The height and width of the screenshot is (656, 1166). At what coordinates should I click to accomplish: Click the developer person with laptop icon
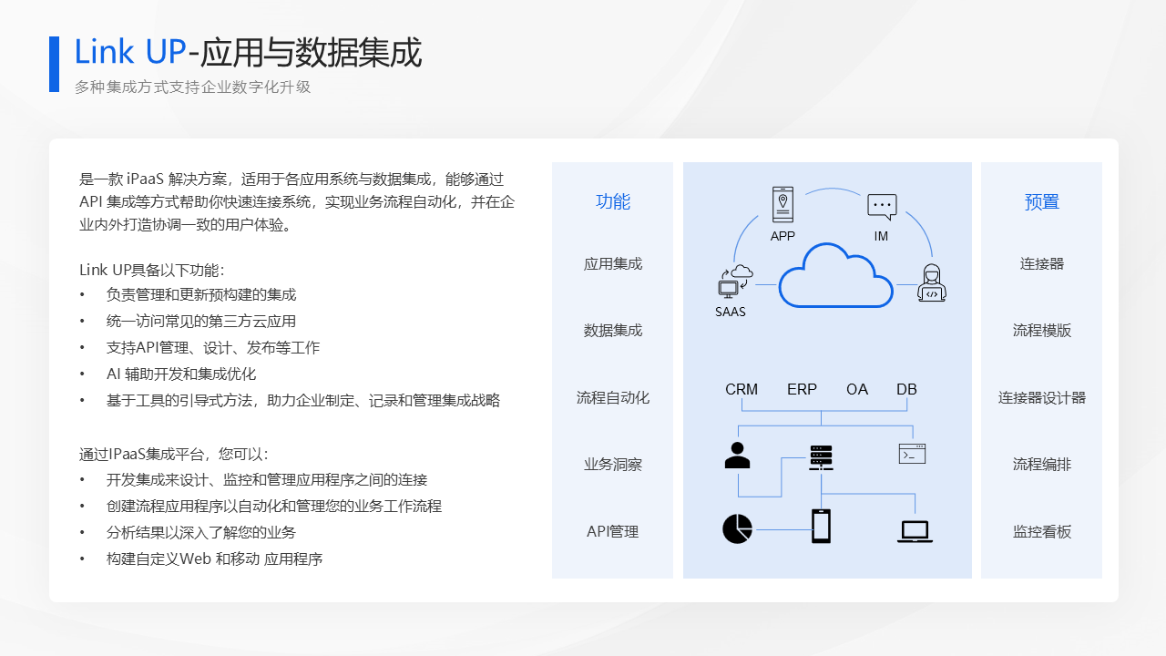pyautogui.click(x=932, y=283)
